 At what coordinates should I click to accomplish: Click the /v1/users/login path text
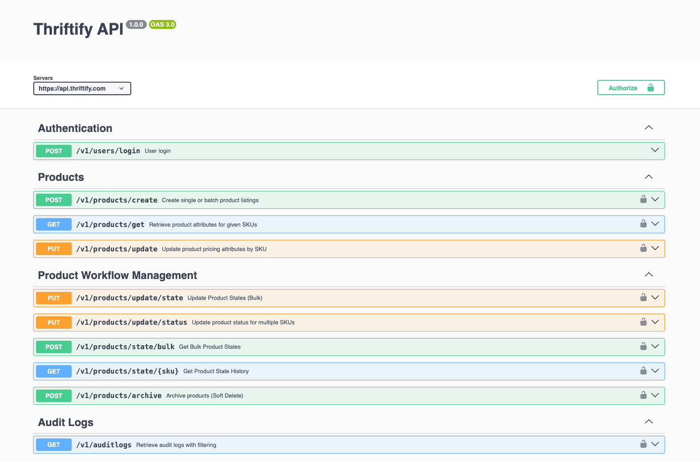pos(108,151)
